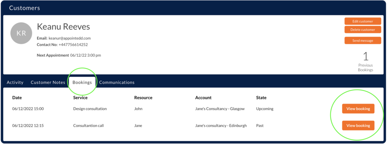Image resolution: width=387 pixels, height=144 pixels.
Task: Click the Keanu Reeves customer name
Action: pyautogui.click(x=63, y=27)
